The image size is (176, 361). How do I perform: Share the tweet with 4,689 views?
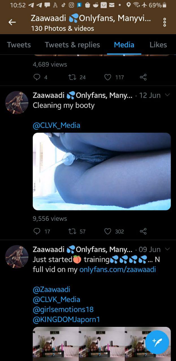pyautogui.click(x=143, y=77)
